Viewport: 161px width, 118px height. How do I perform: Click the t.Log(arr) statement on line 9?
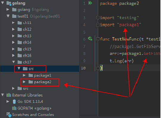122,61
